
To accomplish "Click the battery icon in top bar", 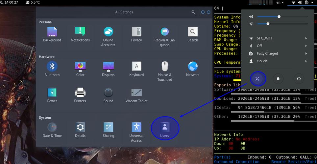I will pyautogui.click(x=307, y=2).
